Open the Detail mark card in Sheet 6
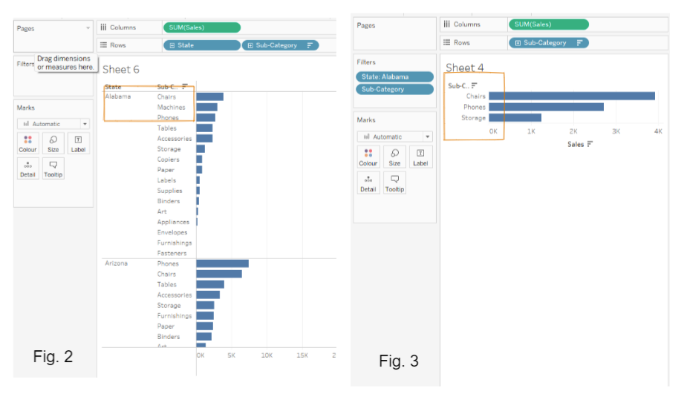The width and height of the screenshot is (687, 397). coord(27,168)
